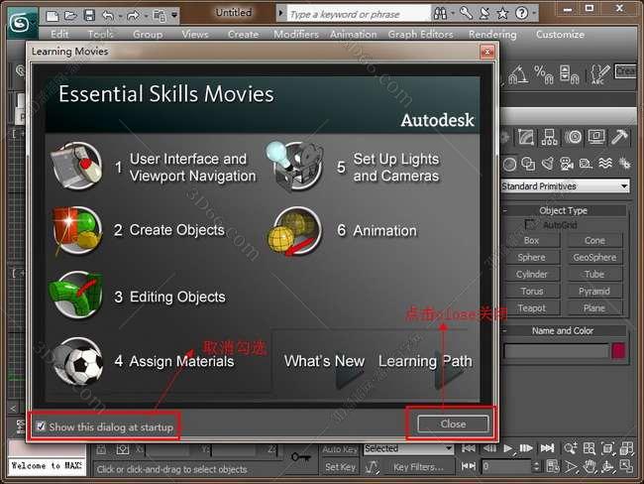Click the Subscription Center key icon
The image size is (644, 484).
coord(466,13)
